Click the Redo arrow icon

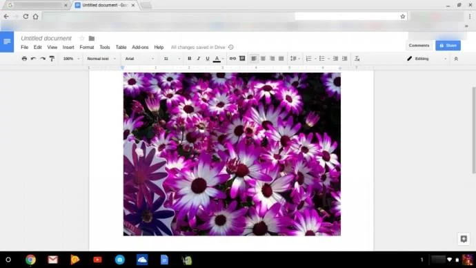click(43, 59)
